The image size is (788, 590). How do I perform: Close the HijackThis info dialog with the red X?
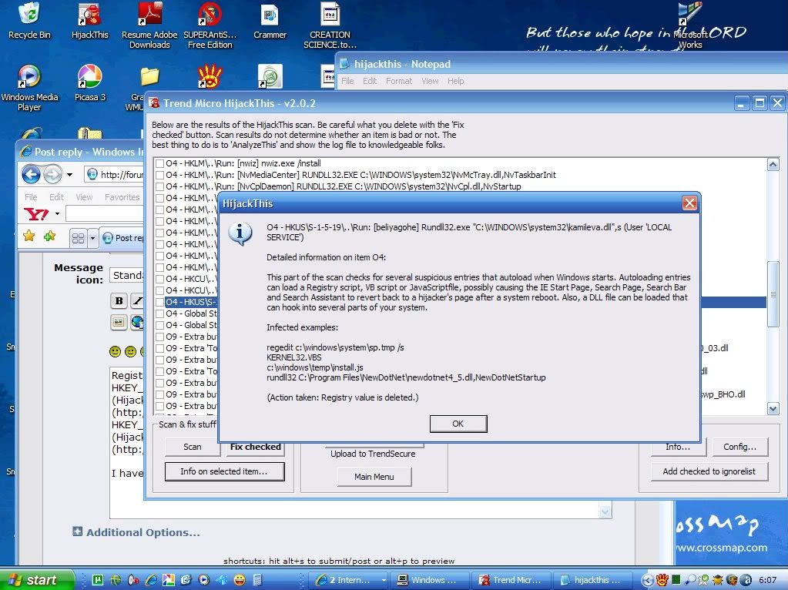[689, 203]
